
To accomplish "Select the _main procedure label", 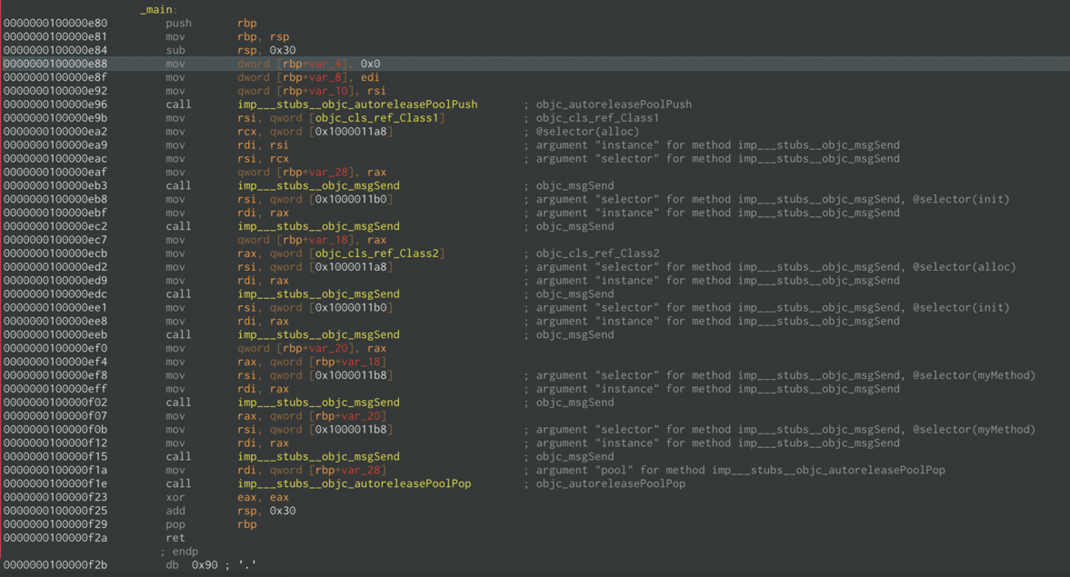I will (158, 10).
